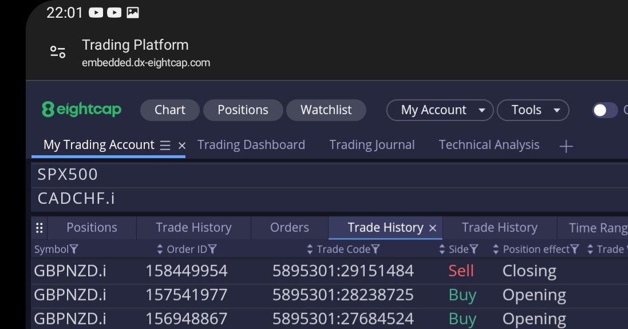Click the Symbol column header

click(x=52, y=250)
